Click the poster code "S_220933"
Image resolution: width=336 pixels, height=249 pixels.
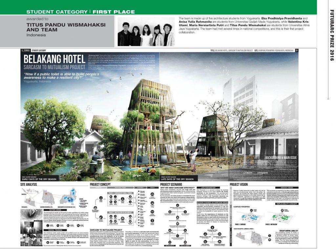[x=26, y=50]
